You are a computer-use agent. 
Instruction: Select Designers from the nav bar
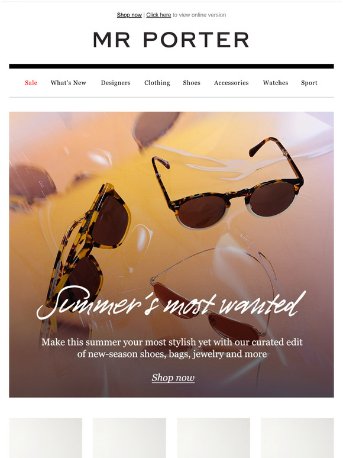click(x=115, y=83)
